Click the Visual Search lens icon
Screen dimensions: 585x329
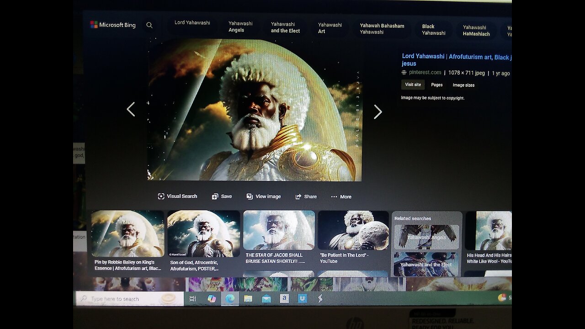pos(161,196)
